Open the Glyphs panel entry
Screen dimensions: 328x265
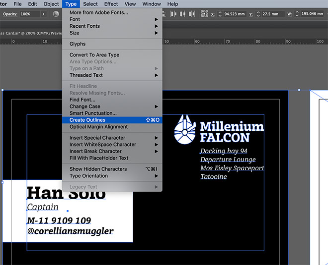pos(112,44)
